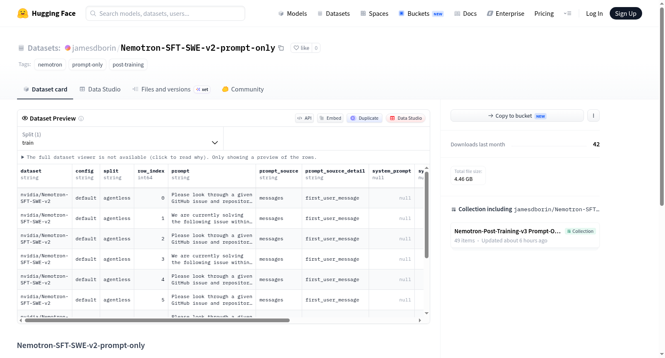The height and width of the screenshot is (358, 665).
Task: Click Copy to bucket button
Action: coord(517,116)
